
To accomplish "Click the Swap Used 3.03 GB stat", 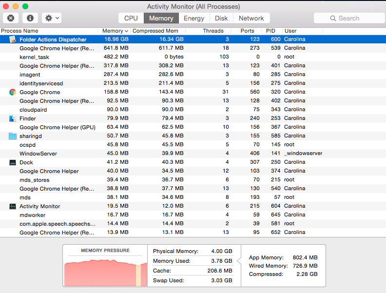I will [x=193, y=280].
